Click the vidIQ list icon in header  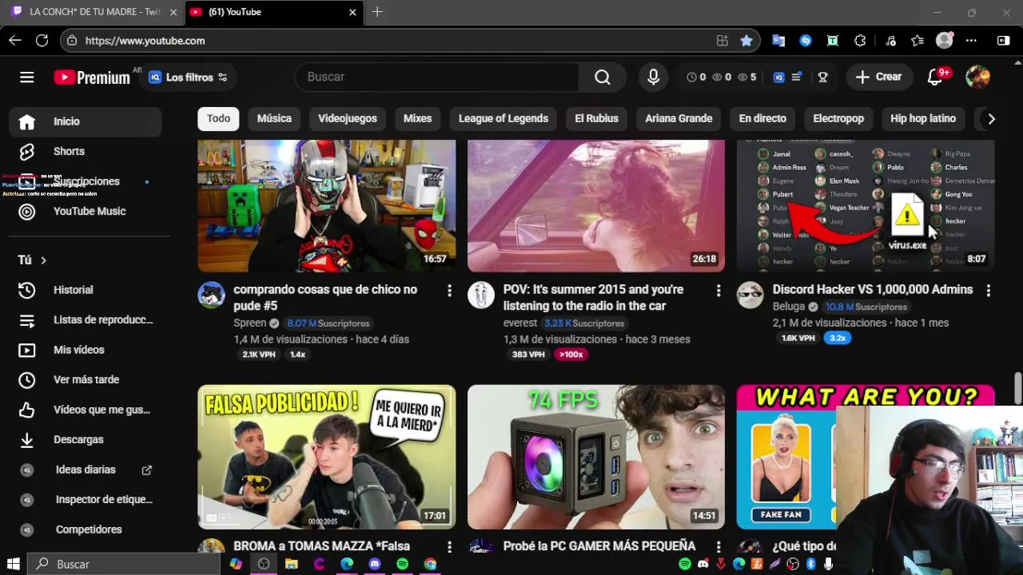[797, 77]
